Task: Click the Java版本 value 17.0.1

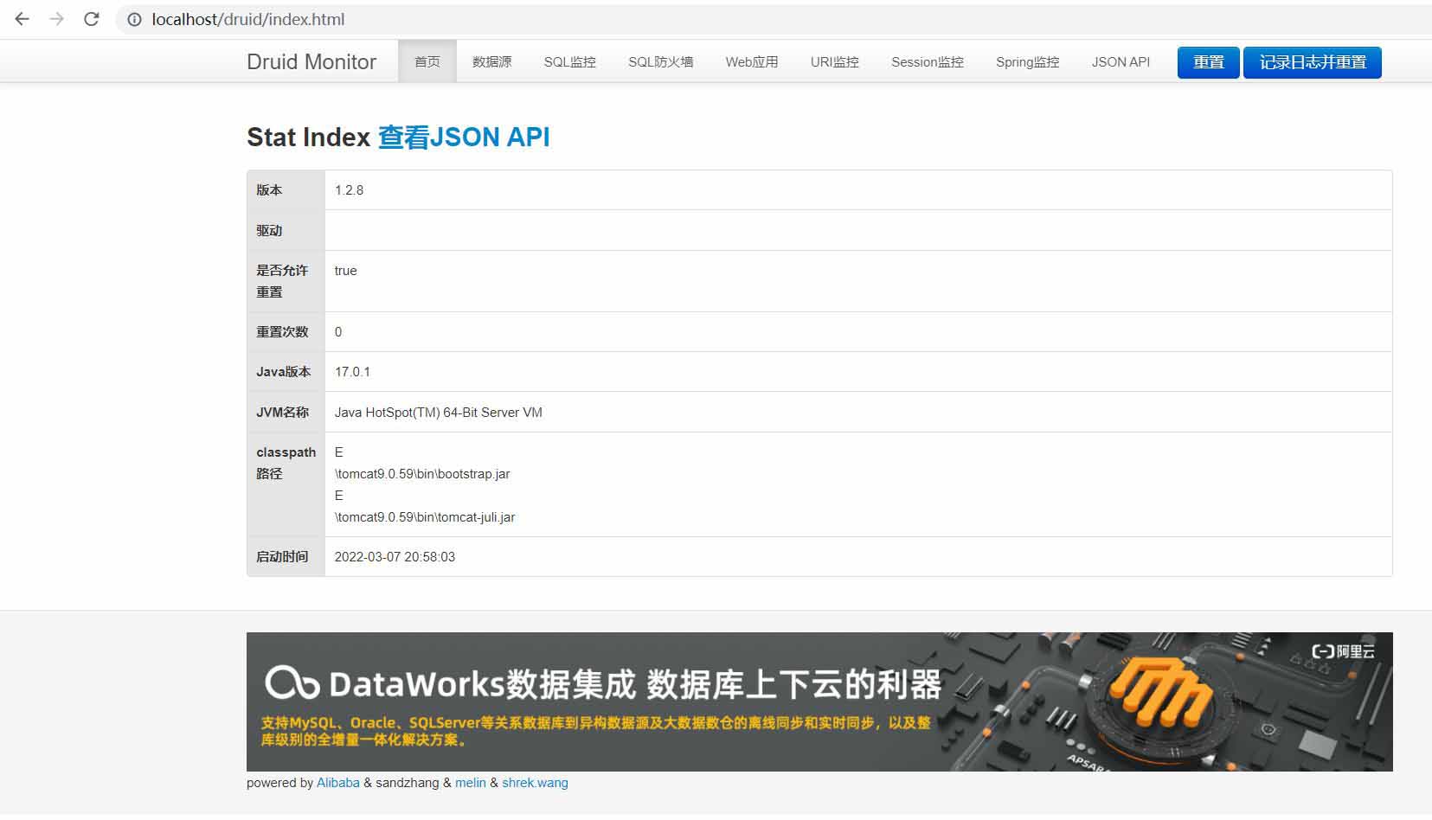Action: pyautogui.click(x=352, y=372)
